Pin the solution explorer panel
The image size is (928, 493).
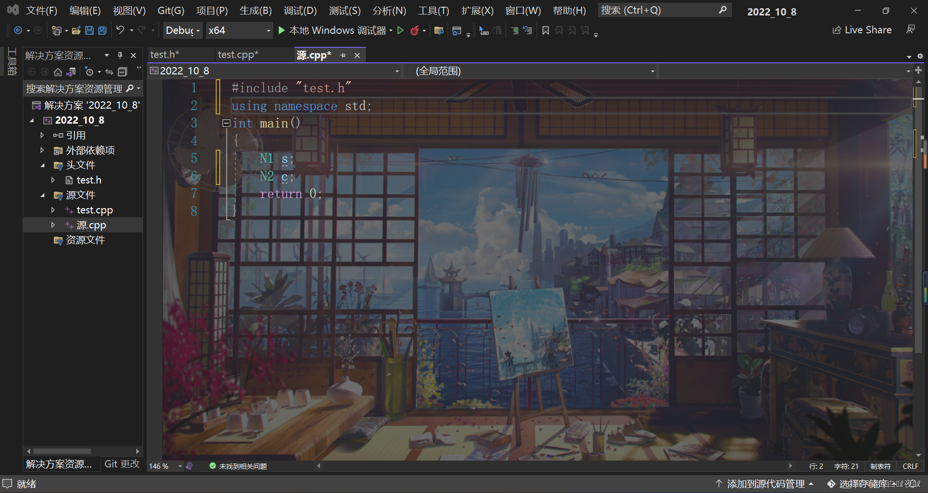pos(120,56)
